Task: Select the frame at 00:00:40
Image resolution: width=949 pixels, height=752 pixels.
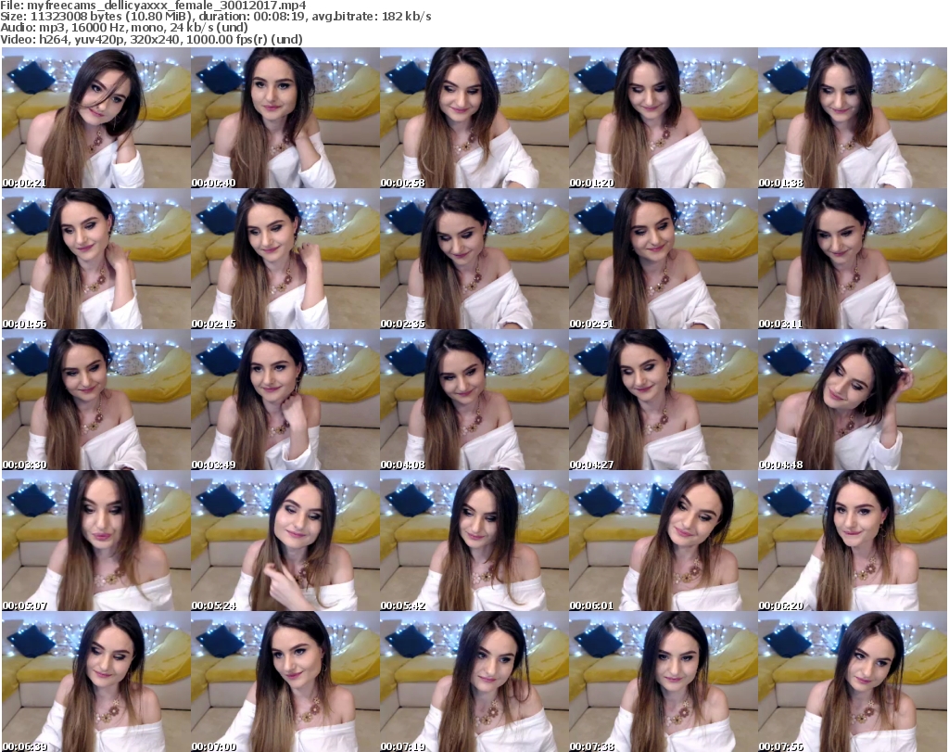Action: pos(285,119)
